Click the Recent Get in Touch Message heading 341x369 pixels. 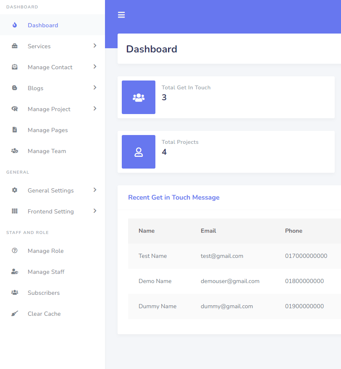173,197
